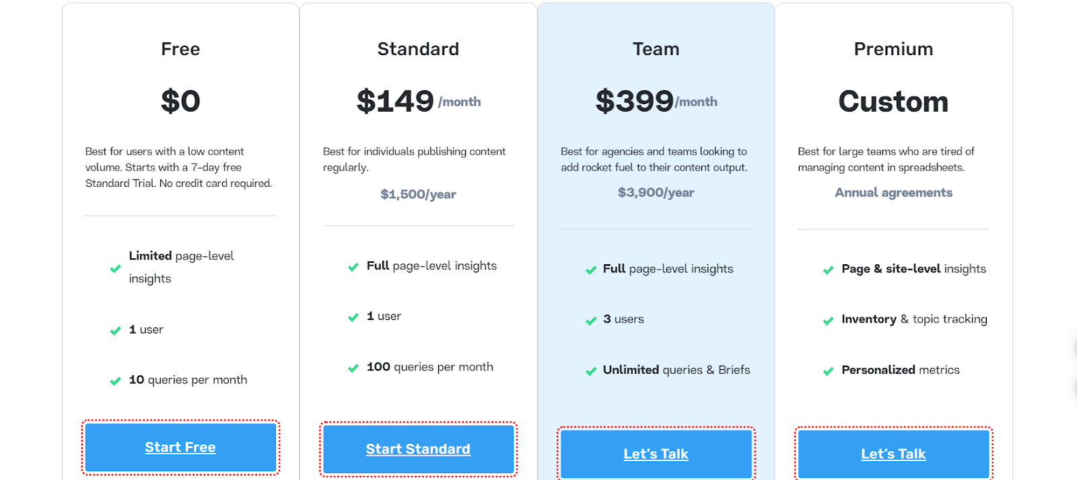Click the Premium plan heading

pos(893,49)
